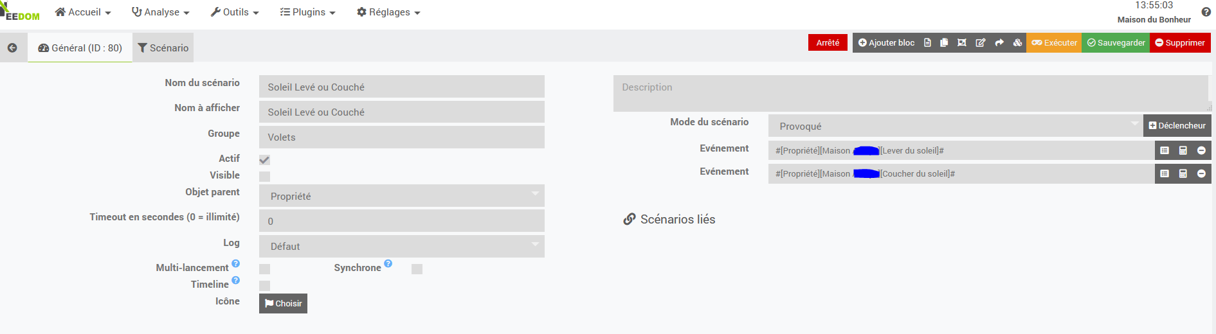Click the templates cubes icon
1216x334 pixels.
tap(1017, 43)
